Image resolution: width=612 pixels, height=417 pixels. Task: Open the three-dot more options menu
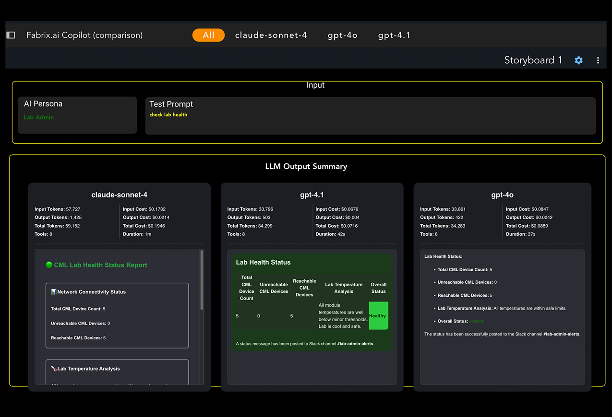click(598, 60)
